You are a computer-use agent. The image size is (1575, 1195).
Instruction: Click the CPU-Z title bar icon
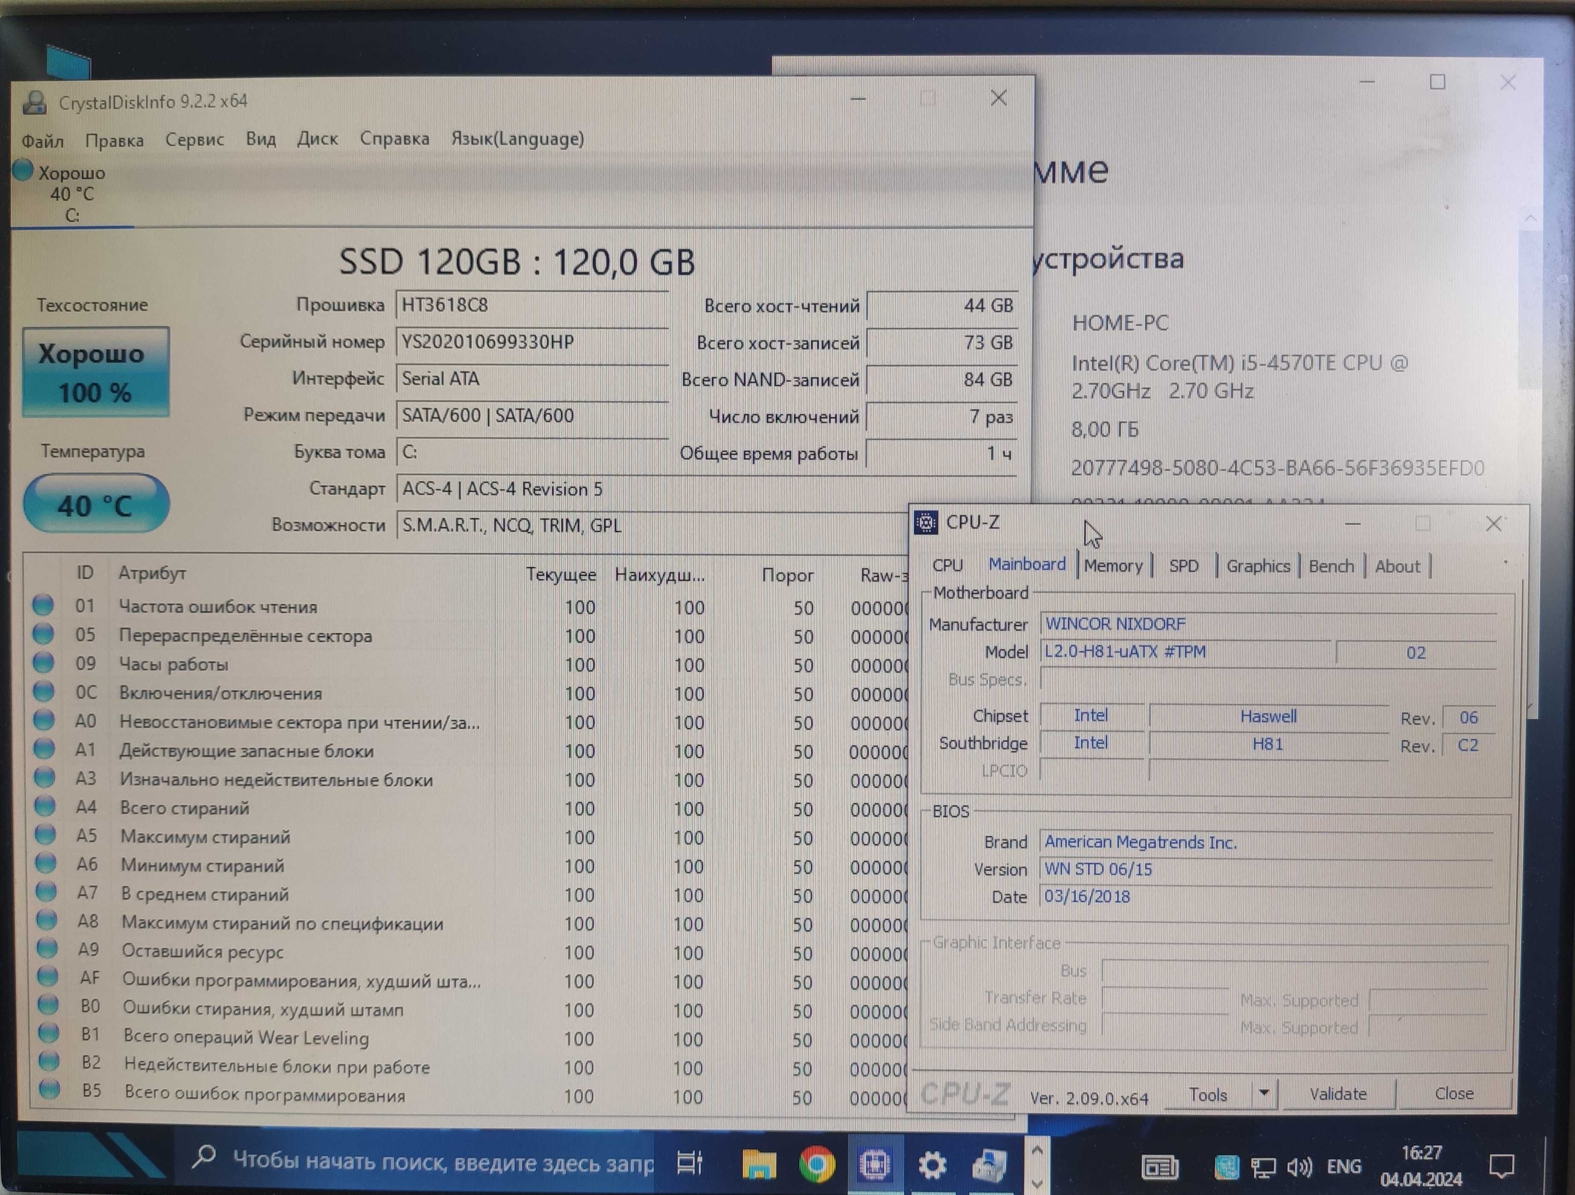coord(926,522)
